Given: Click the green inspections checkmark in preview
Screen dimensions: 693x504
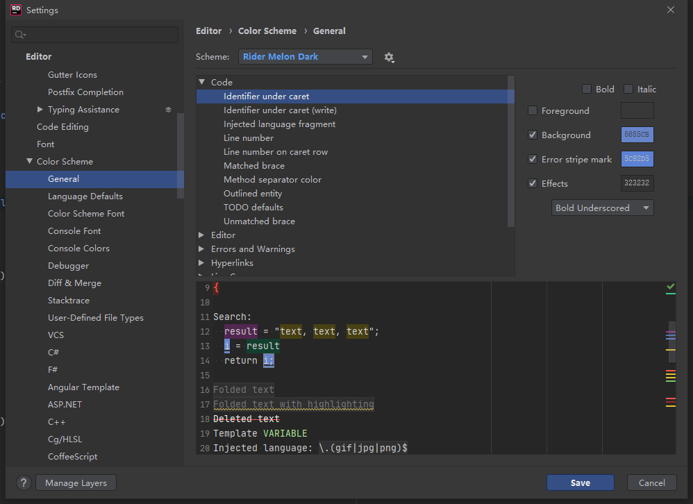Looking at the screenshot, I should [x=670, y=287].
